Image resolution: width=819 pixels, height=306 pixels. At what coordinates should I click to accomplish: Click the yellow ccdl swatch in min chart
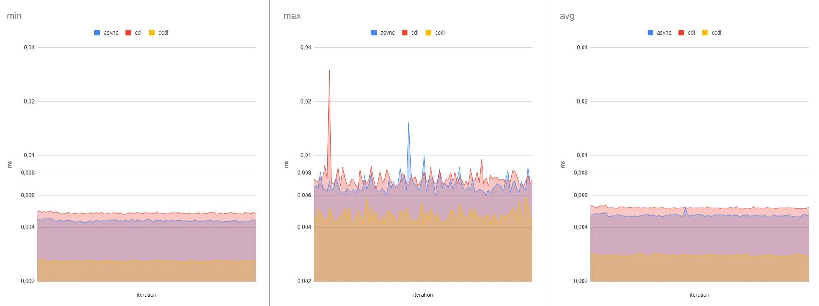(152, 33)
